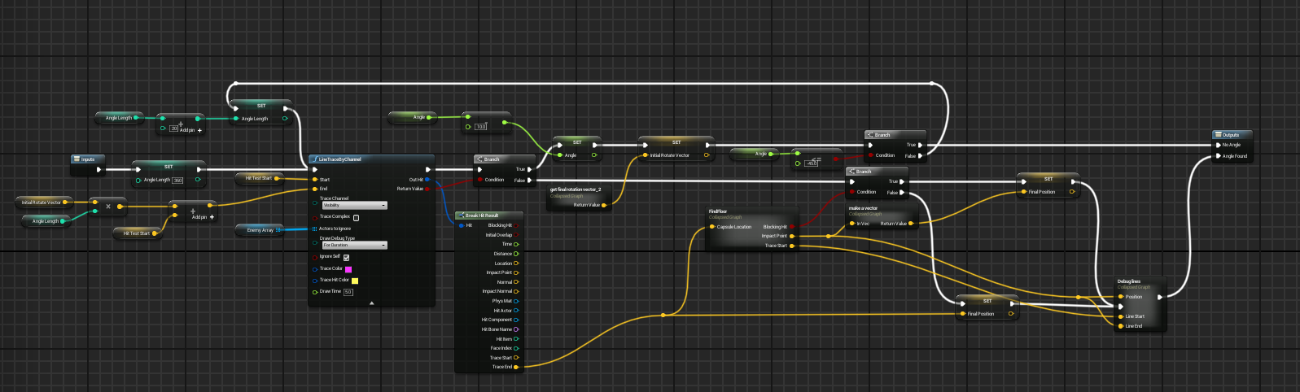Click the Return Value pin on get final rotation vector_2
Image resolution: width=1300 pixels, height=392 pixels.
[x=604, y=205]
